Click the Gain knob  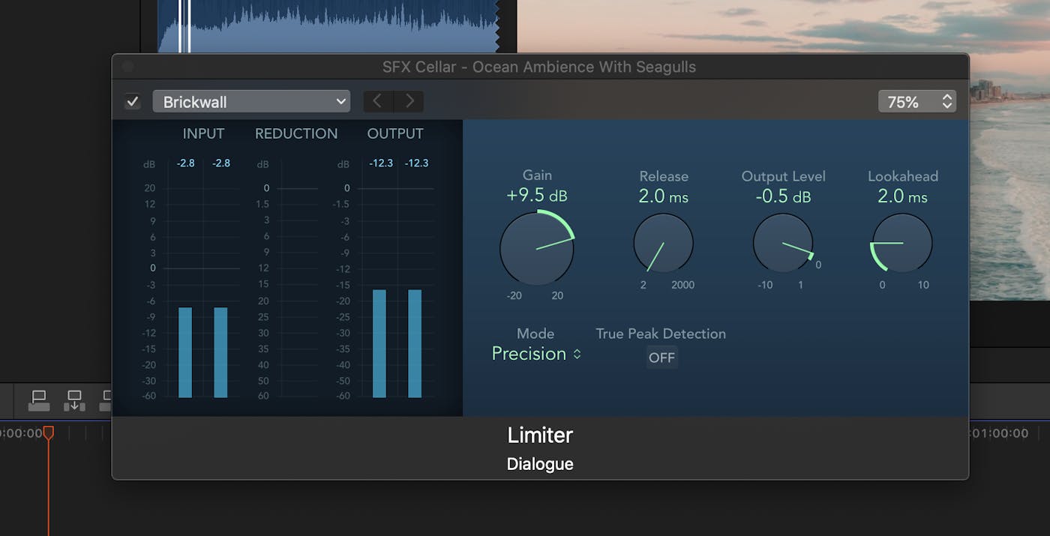click(x=537, y=248)
